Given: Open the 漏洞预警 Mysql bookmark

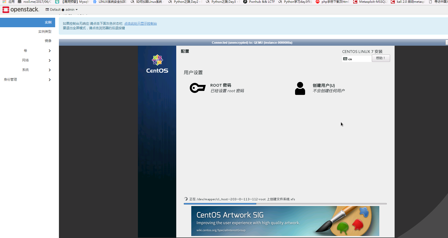Looking at the screenshot, I should 72,2.
